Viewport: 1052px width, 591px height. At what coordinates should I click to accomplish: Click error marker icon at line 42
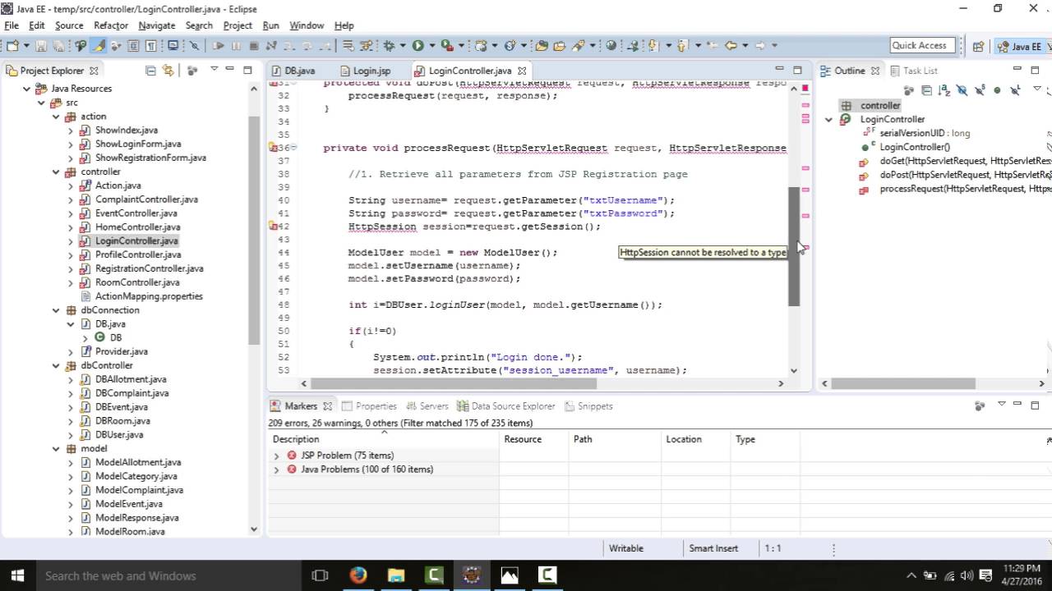[273, 227]
